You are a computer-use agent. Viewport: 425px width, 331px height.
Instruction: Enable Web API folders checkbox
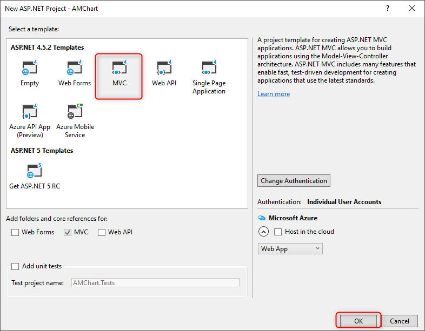pyautogui.click(x=102, y=232)
